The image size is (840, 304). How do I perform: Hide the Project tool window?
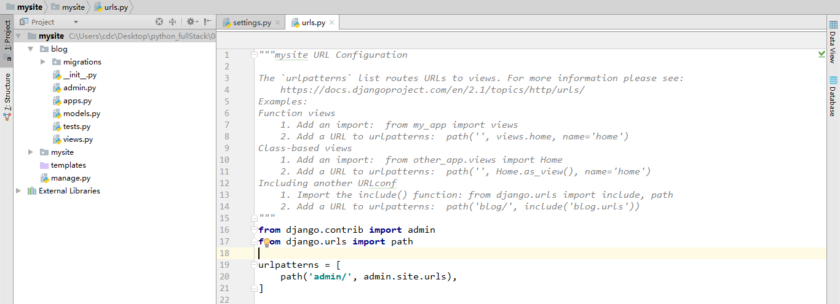click(x=208, y=22)
